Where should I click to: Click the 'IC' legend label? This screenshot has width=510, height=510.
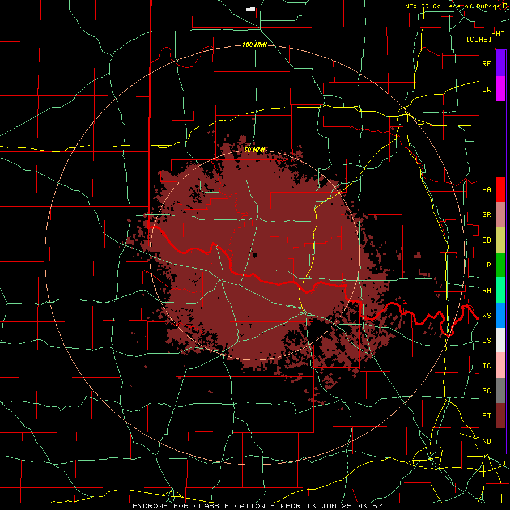[x=486, y=366]
